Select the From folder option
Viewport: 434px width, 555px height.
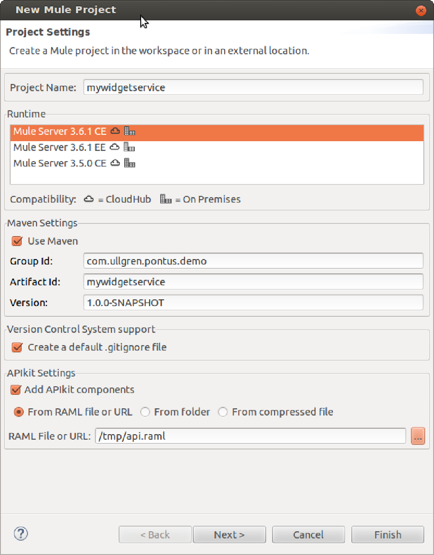[145, 412]
